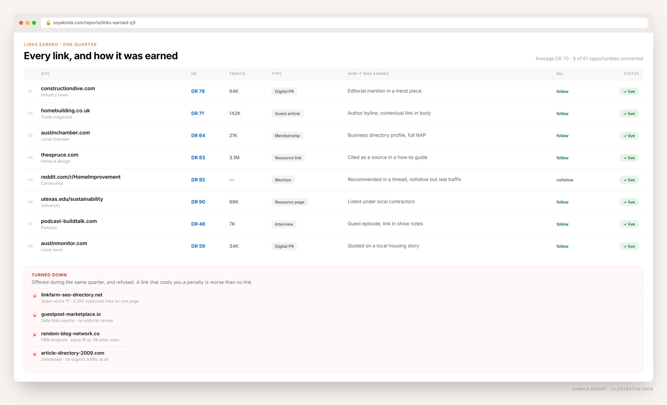Click the DR 83 value
The height and width of the screenshot is (405, 667).
(x=198, y=158)
